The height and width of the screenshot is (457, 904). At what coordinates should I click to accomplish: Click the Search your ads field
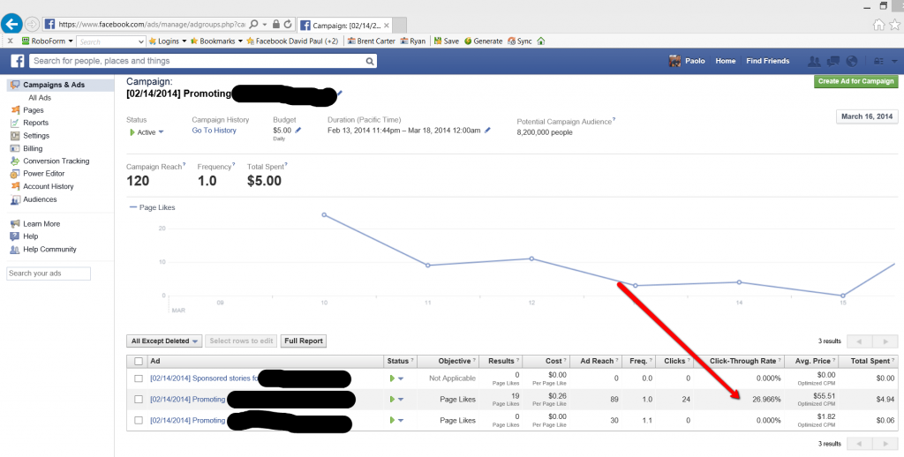(x=49, y=273)
